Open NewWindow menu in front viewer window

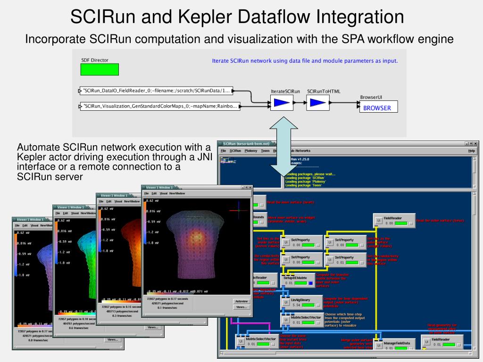coord(177,194)
